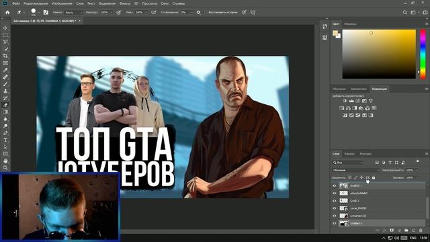
Task: Select the Eyedropper tool
Action: [5, 70]
